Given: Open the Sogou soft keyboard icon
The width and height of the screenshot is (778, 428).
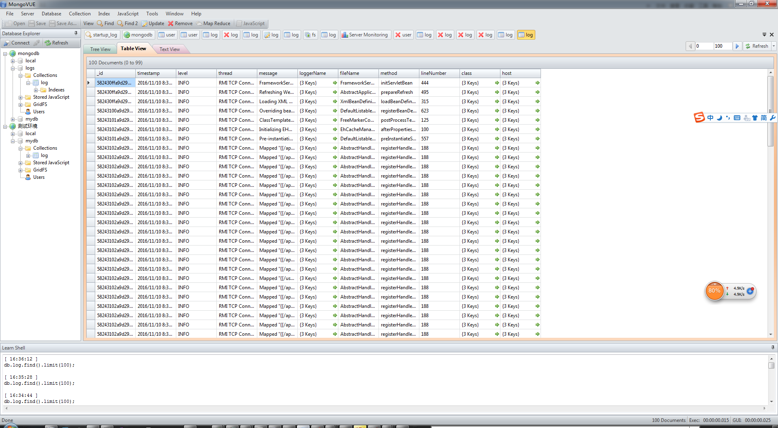Looking at the screenshot, I should pos(737,118).
